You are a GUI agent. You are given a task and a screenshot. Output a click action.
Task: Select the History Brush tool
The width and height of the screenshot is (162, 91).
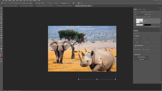(1, 29)
